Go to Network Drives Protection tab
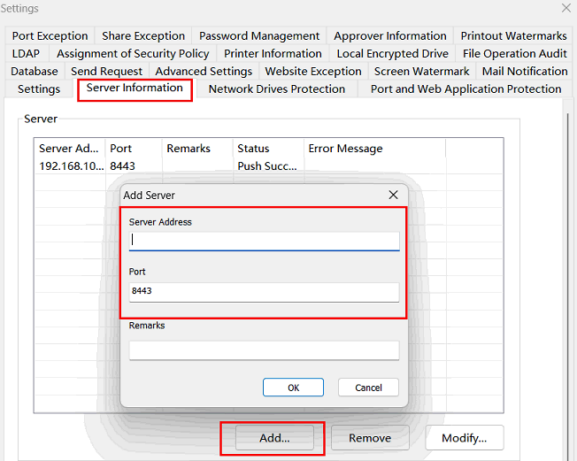The height and width of the screenshot is (461, 577). pyautogui.click(x=276, y=89)
